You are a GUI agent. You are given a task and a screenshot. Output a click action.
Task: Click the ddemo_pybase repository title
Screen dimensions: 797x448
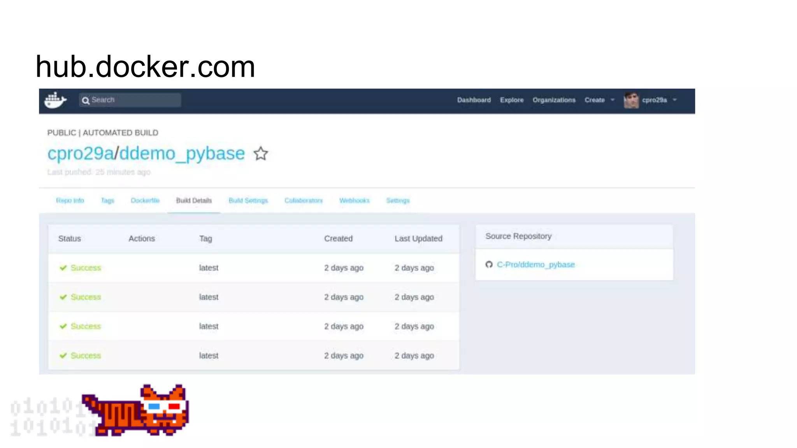pos(182,153)
